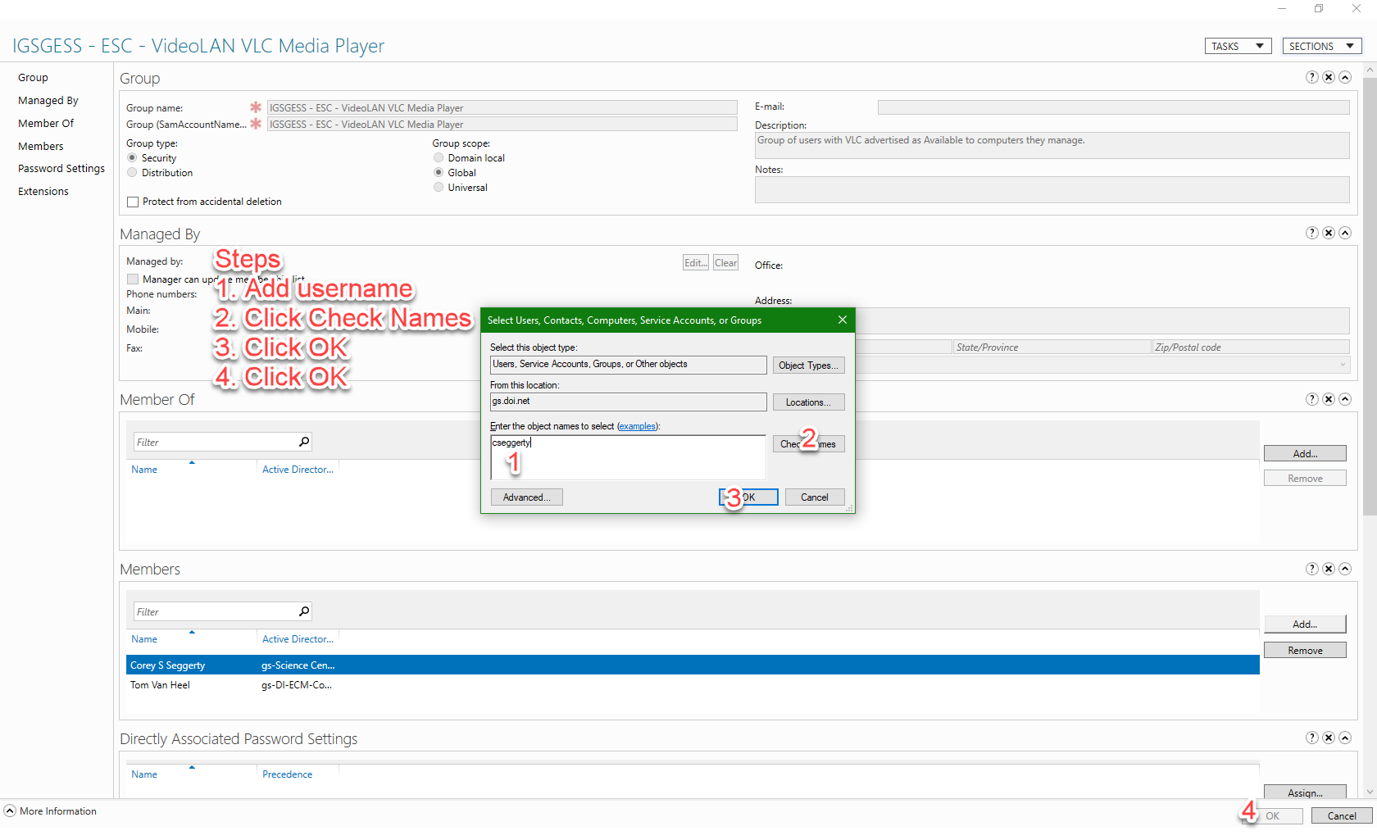
Task: Click the main vertical scrollbar
Action: (x=1370, y=297)
